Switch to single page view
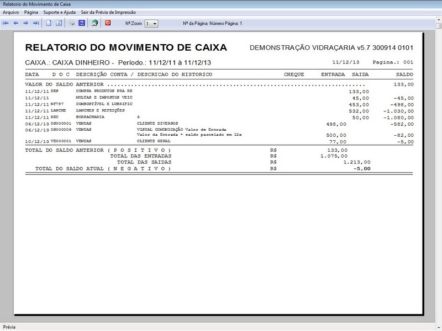This screenshot has height=331, width=442. [x=49, y=22]
